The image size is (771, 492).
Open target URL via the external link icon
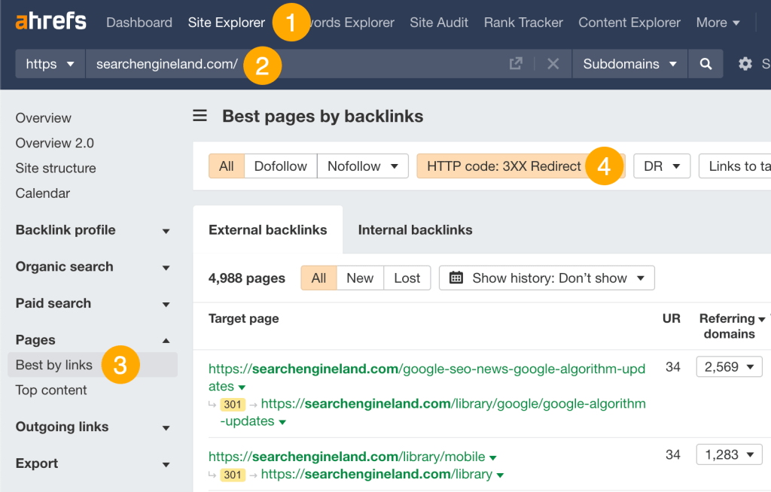tap(517, 63)
